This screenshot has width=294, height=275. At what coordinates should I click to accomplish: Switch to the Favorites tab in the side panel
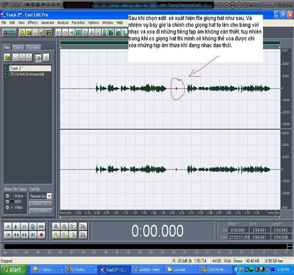(x=33, y=48)
